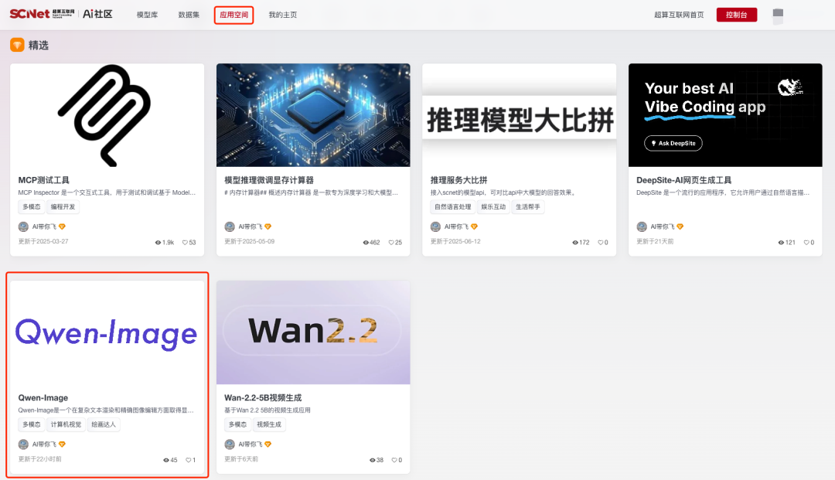Click verified badge beside author on MCP card
Viewport: 835px width, 480px height.
(62, 226)
